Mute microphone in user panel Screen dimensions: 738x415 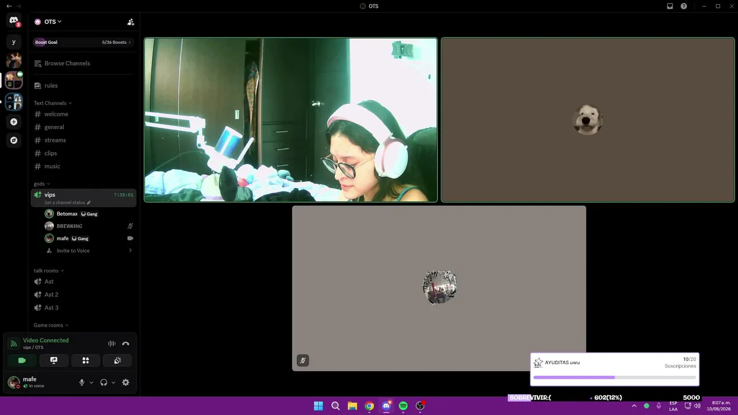click(x=82, y=382)
